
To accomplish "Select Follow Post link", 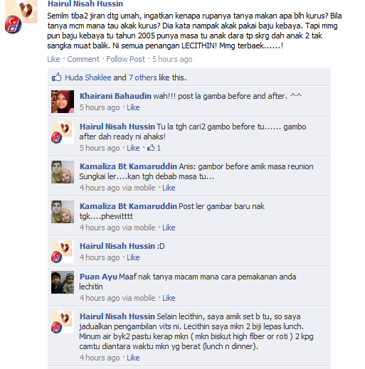I will 125,59.
